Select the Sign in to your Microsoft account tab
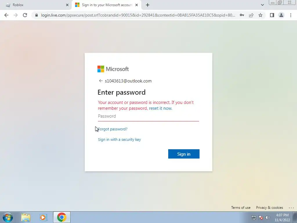This screenshot has height=223, width=297. click(107, 5)
